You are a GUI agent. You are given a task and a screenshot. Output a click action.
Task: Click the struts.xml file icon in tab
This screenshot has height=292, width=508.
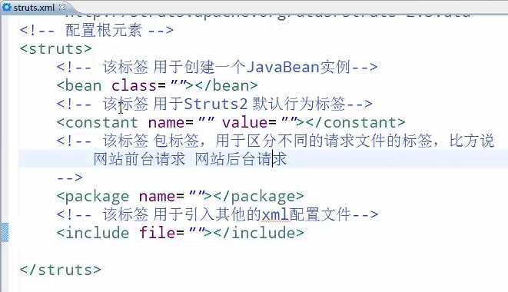[x=6, y=7]
